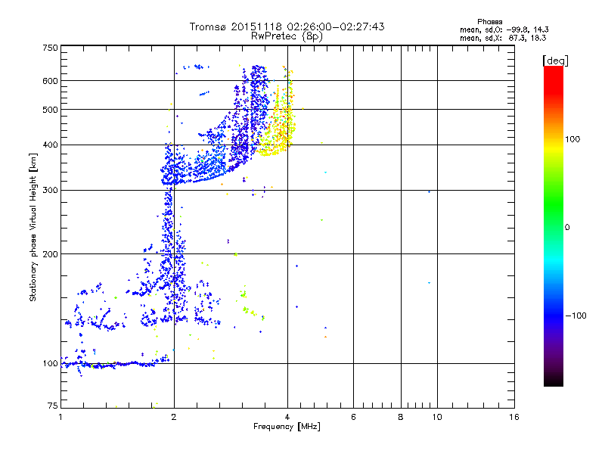
Task: Click the colorbar label '100'
Action: point(572,139)
